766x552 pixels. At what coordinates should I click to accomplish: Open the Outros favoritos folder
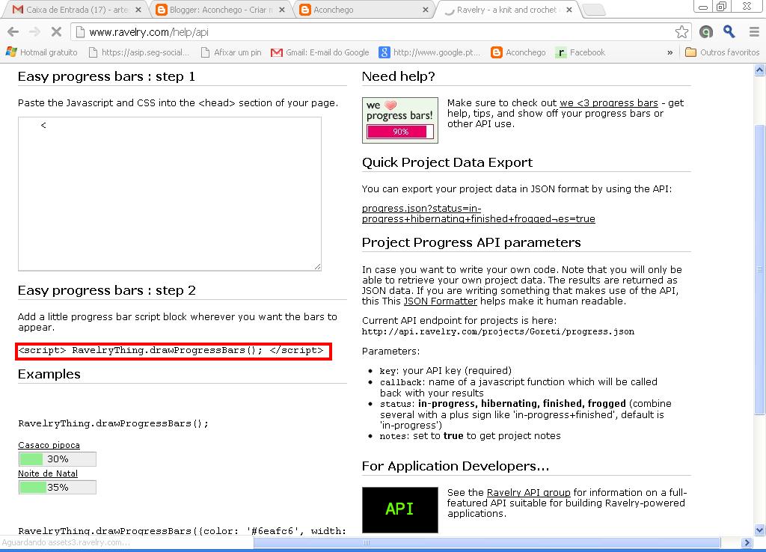723,52
